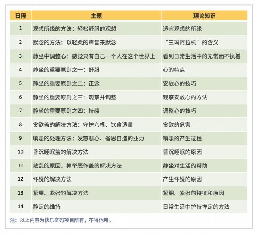Click '看到日常生活中的无常而不执着' cell

204,56
